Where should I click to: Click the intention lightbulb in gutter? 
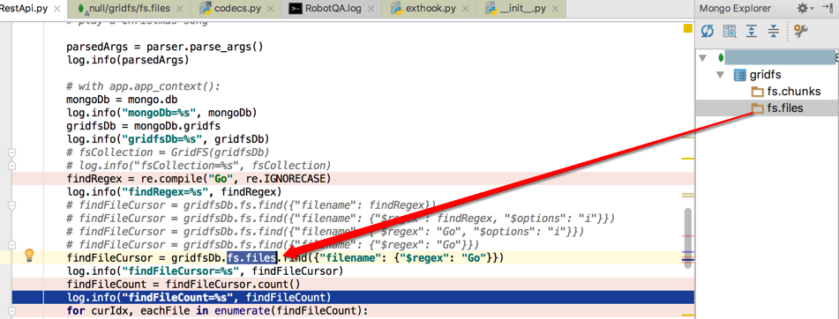[x=29, y=256]
